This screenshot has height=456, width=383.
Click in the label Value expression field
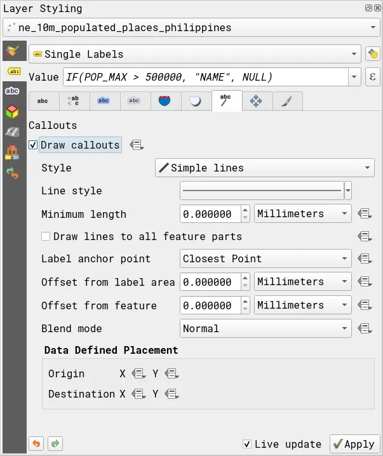[206, 77]
